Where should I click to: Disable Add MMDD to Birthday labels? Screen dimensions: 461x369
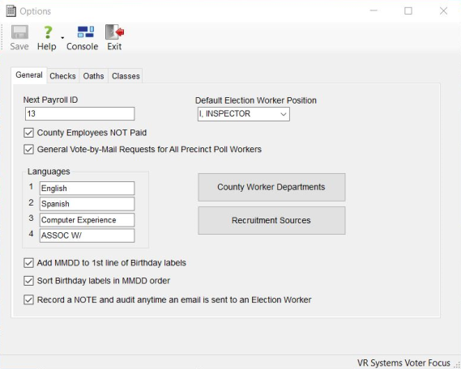[x=28, y=263]
